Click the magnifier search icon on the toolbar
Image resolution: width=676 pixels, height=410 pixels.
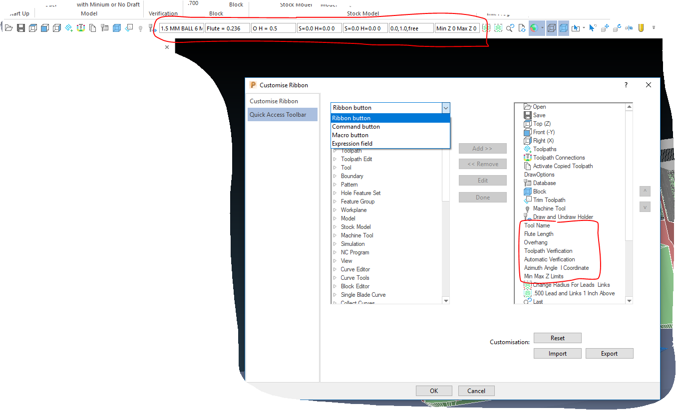(x=510, y=28)
